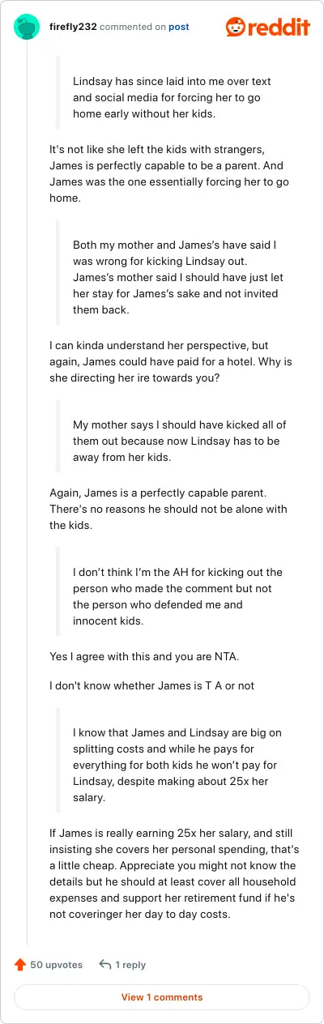324x1024 pixels.
Task: Click the firefly232 user avatar
Action: point(27,27)
